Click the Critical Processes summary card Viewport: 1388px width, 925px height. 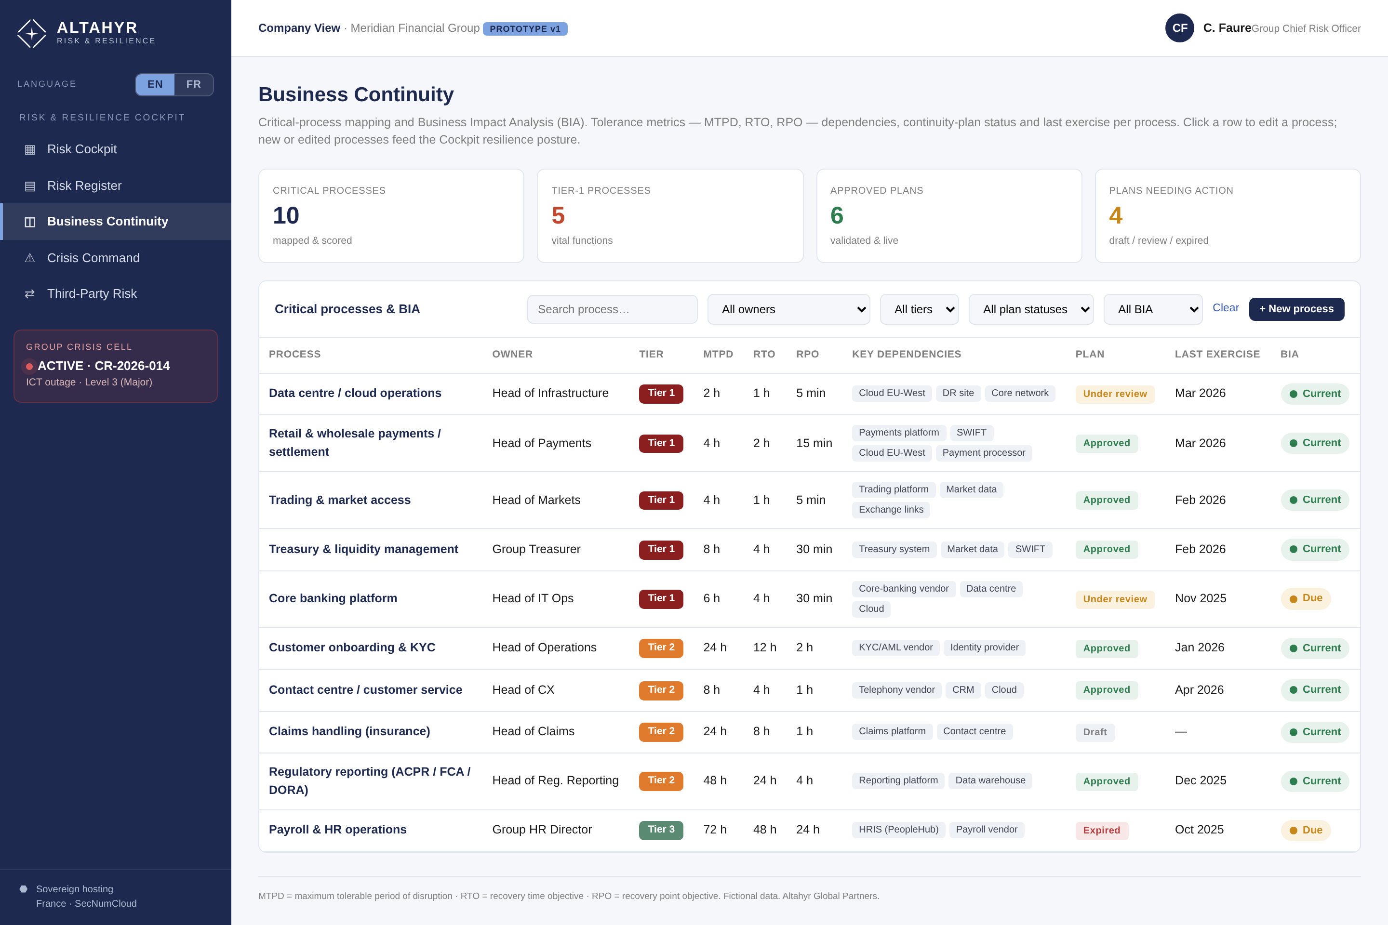coord(391,216)
